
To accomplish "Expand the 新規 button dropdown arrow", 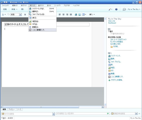I will [x=17, y=9].
